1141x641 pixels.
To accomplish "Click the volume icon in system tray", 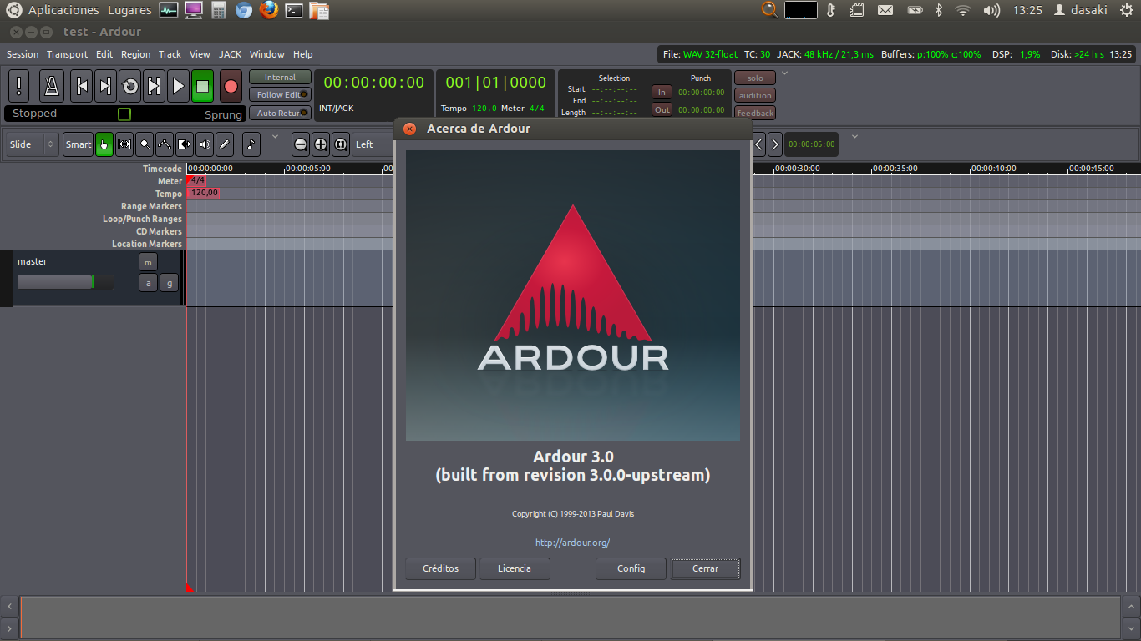I will 991,10.
